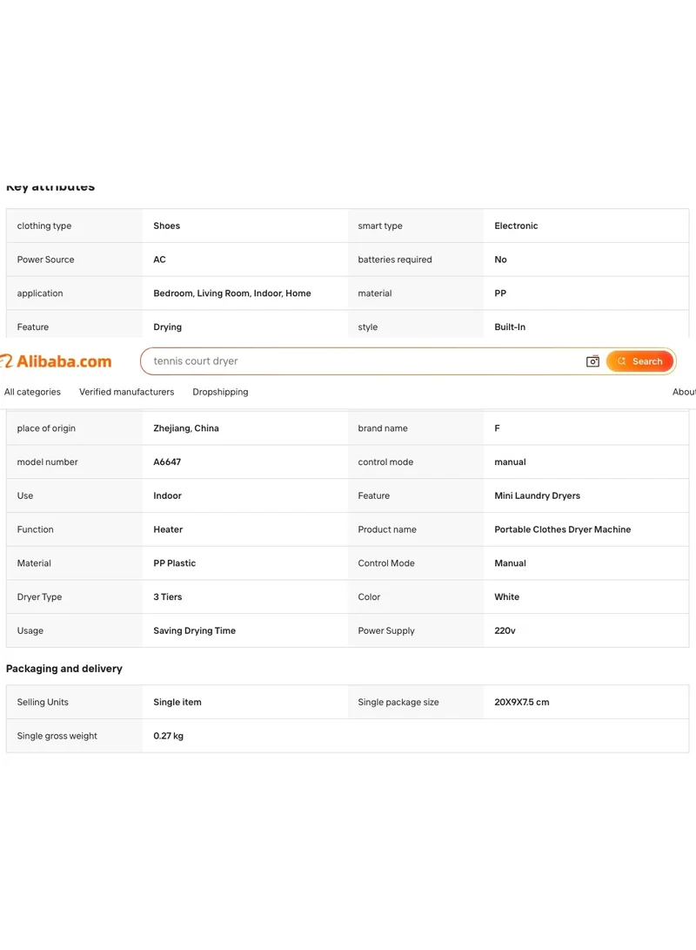The width and height of the screenshot is (696, 950).
Task: Click the Packaging and delivery heading
Action: (x=64, y=669)
